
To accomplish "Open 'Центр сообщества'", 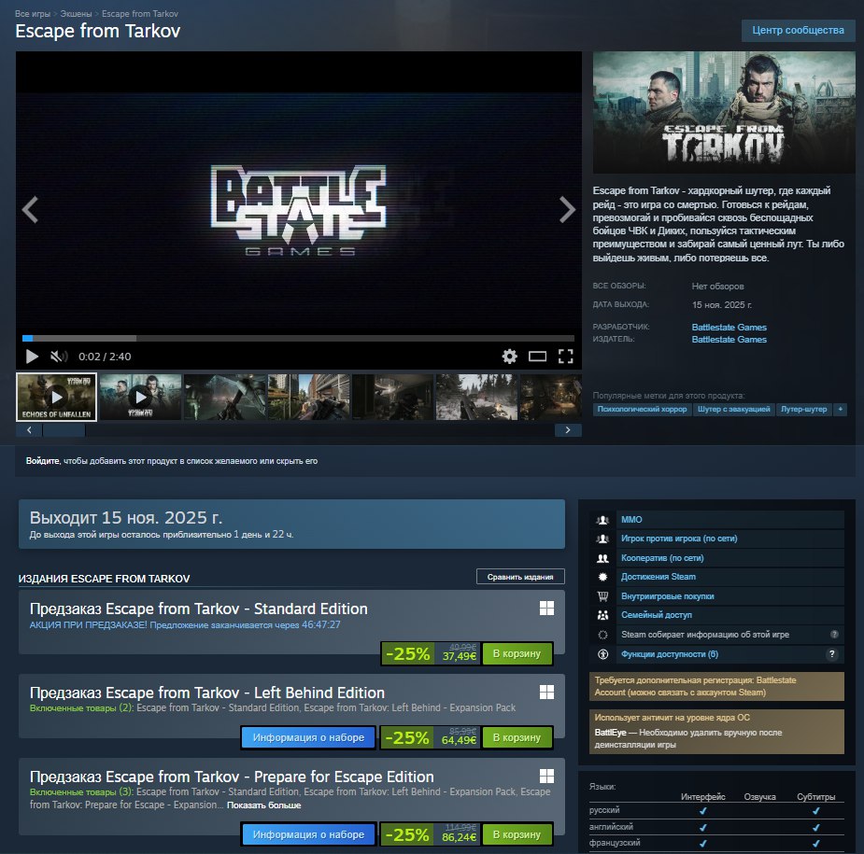I will tap(799, 31).
